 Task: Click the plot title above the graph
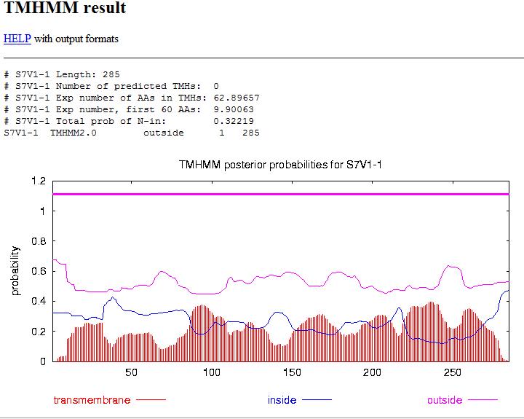(x=280, y=165)
